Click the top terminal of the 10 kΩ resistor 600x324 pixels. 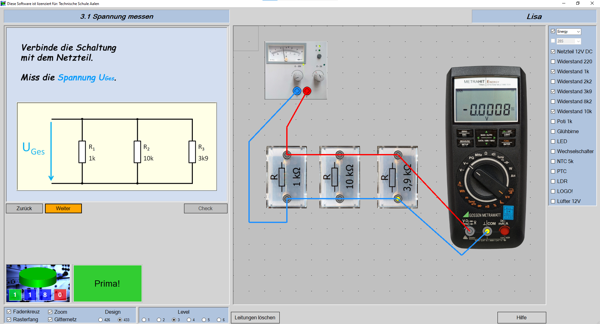340,155
